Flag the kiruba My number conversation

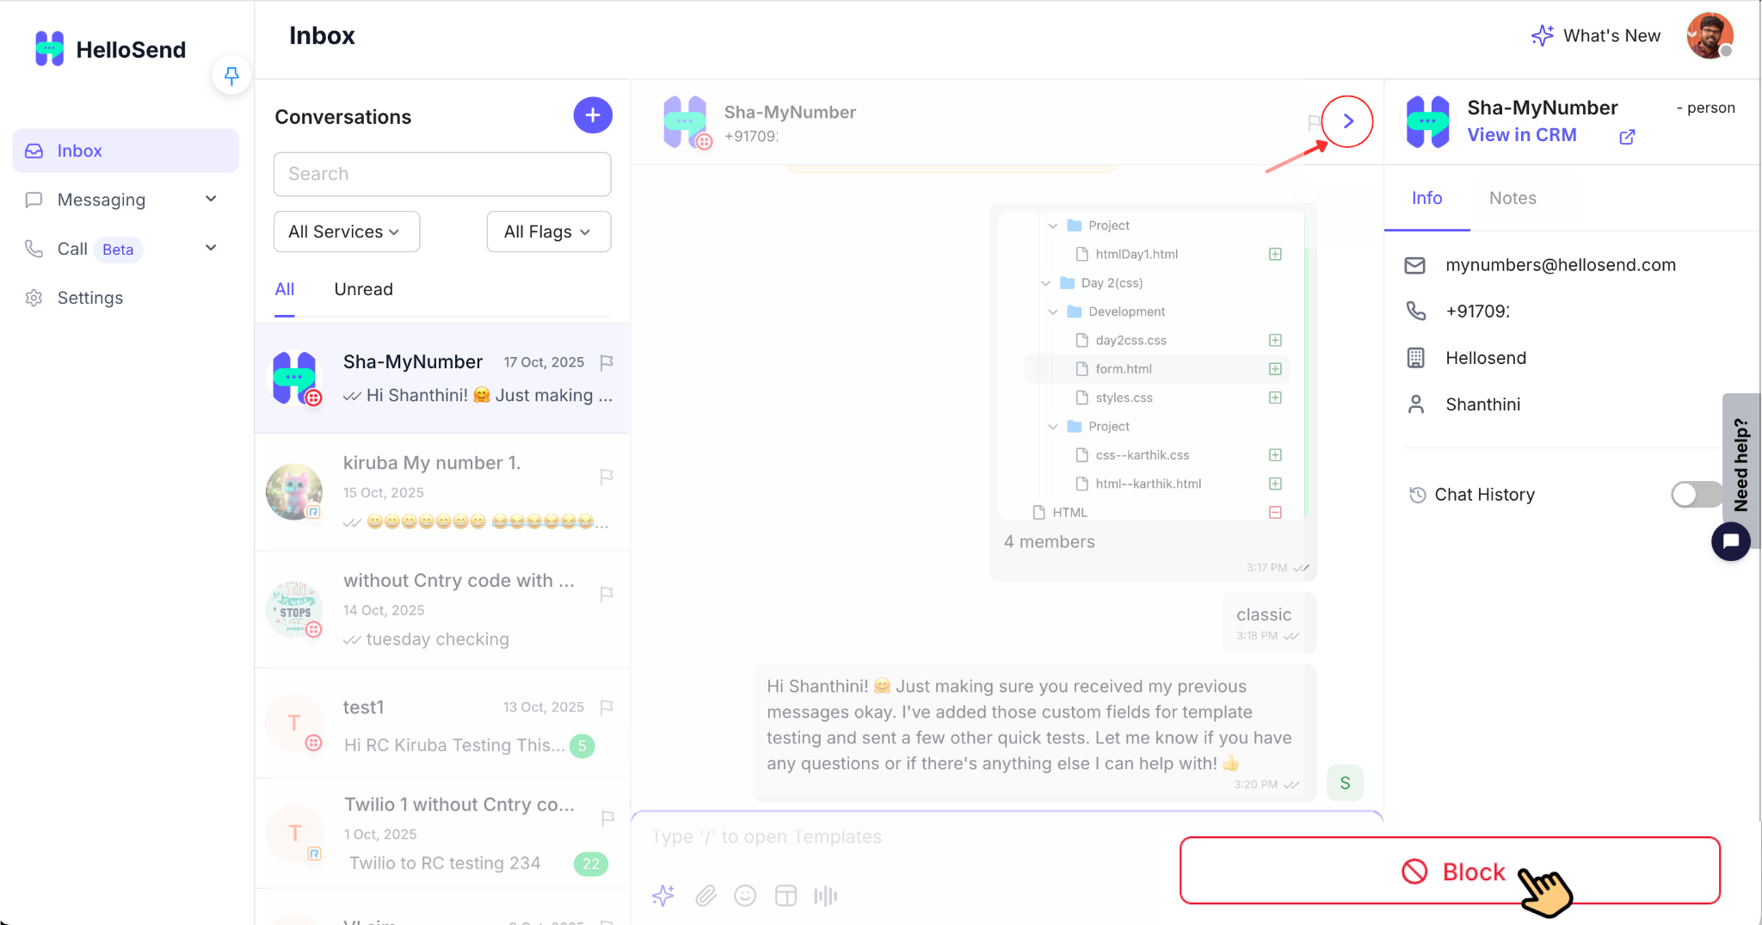[x=607, y=476]
